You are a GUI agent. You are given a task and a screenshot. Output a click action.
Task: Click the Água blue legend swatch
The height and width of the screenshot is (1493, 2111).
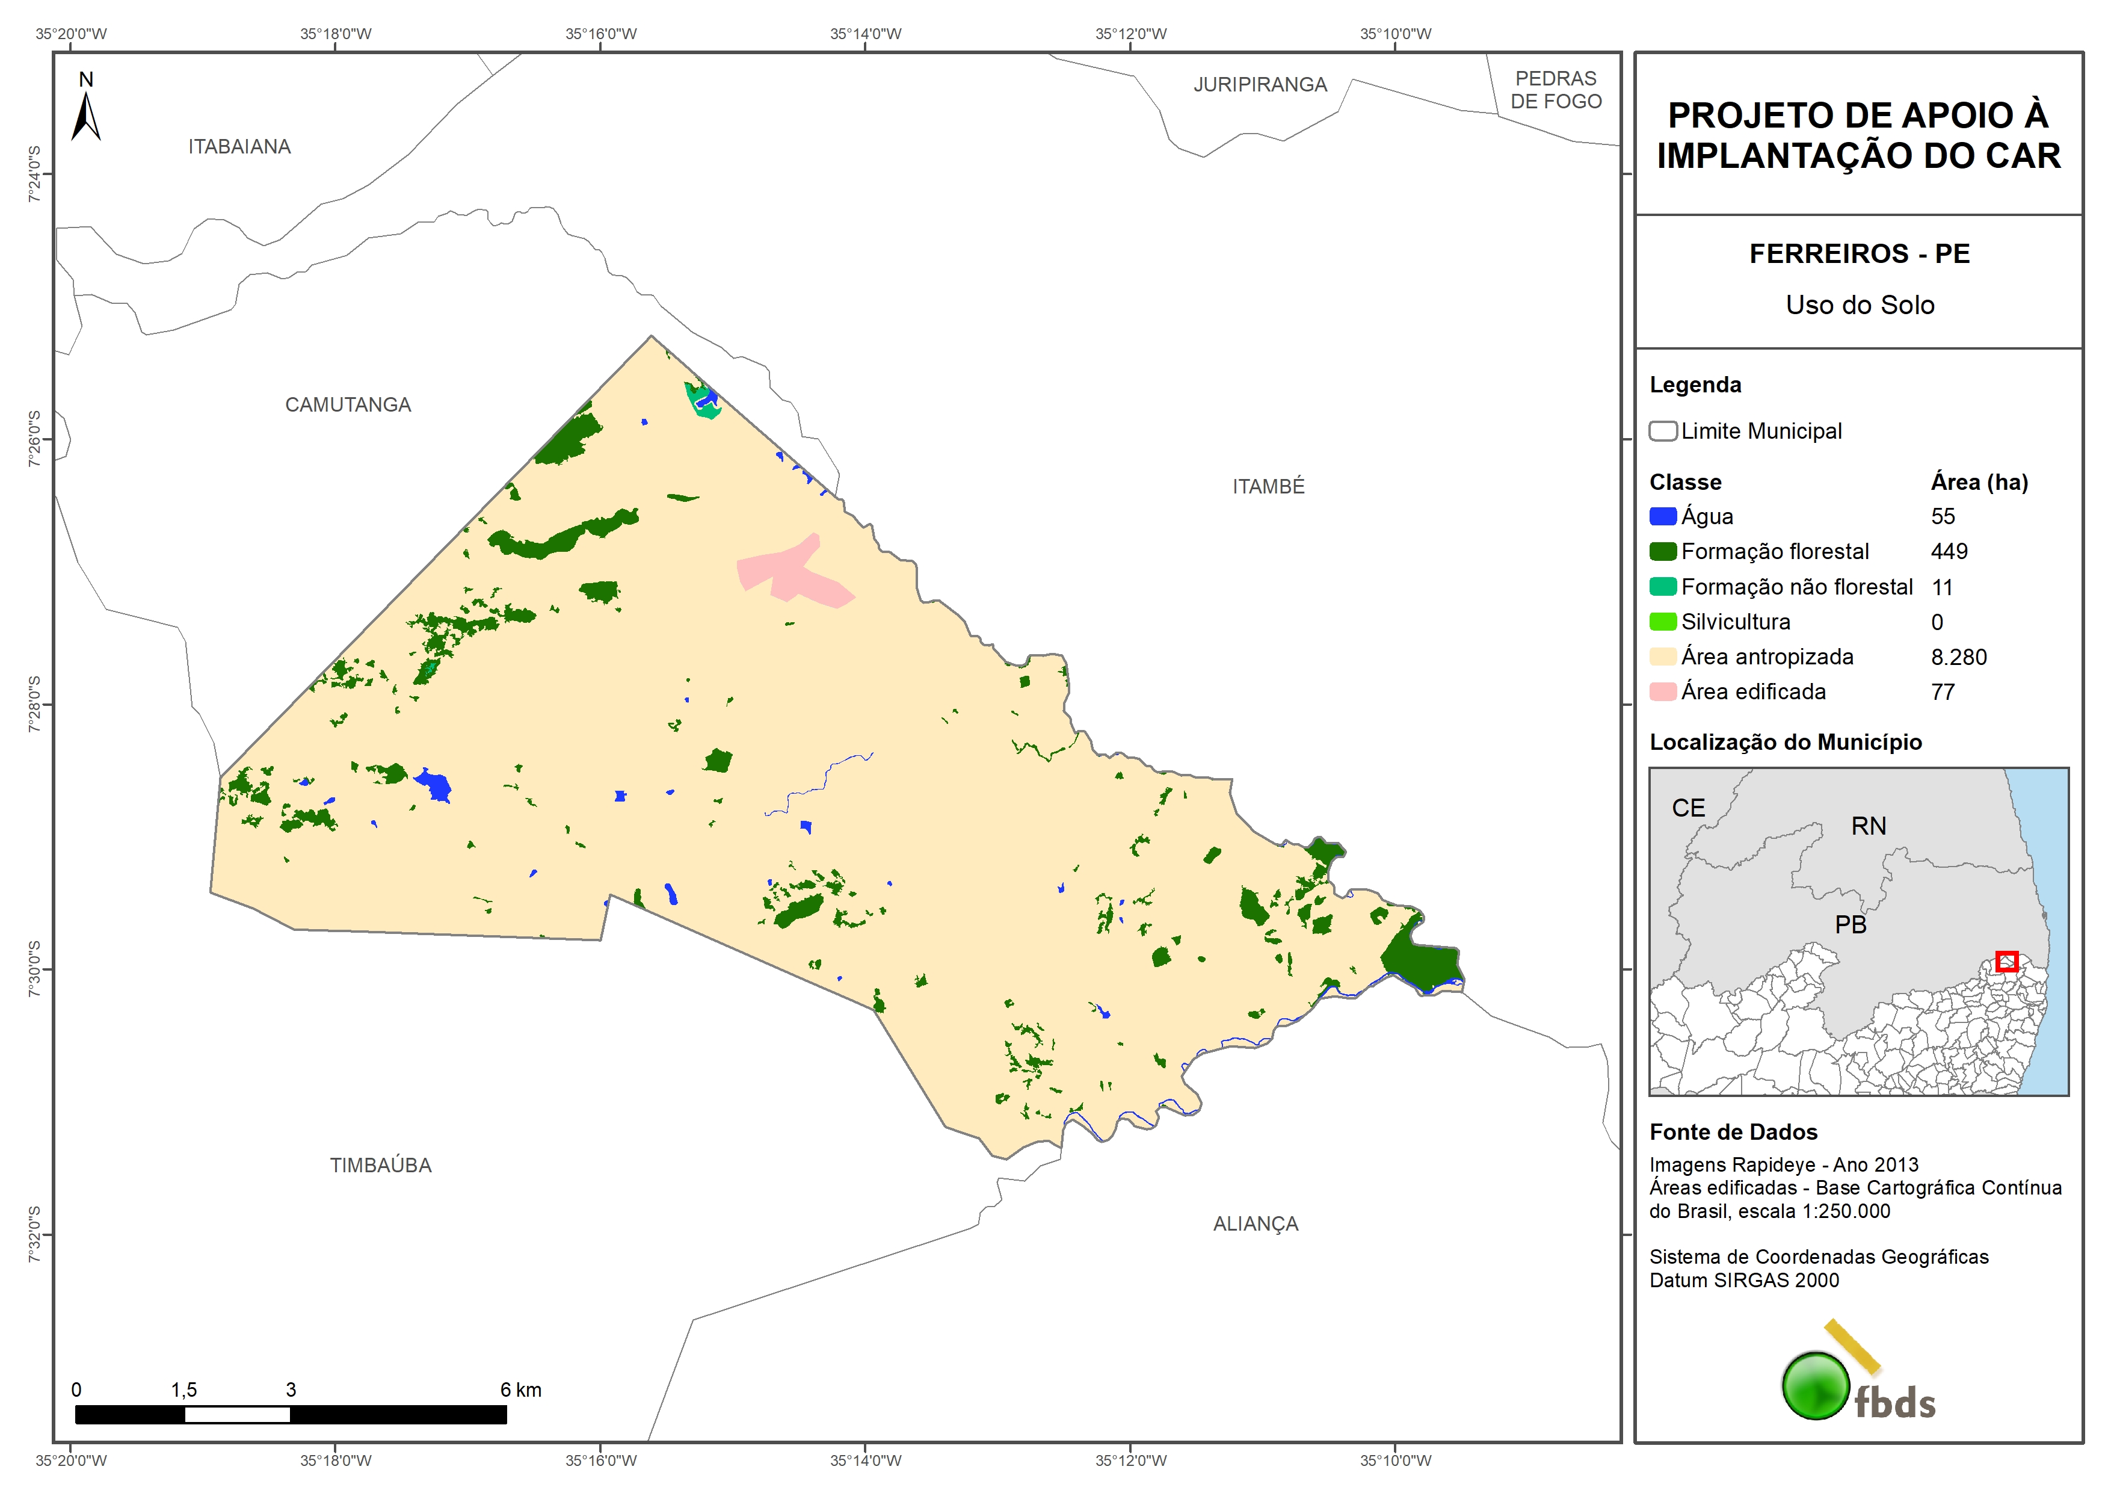[x=1662, y=517]
